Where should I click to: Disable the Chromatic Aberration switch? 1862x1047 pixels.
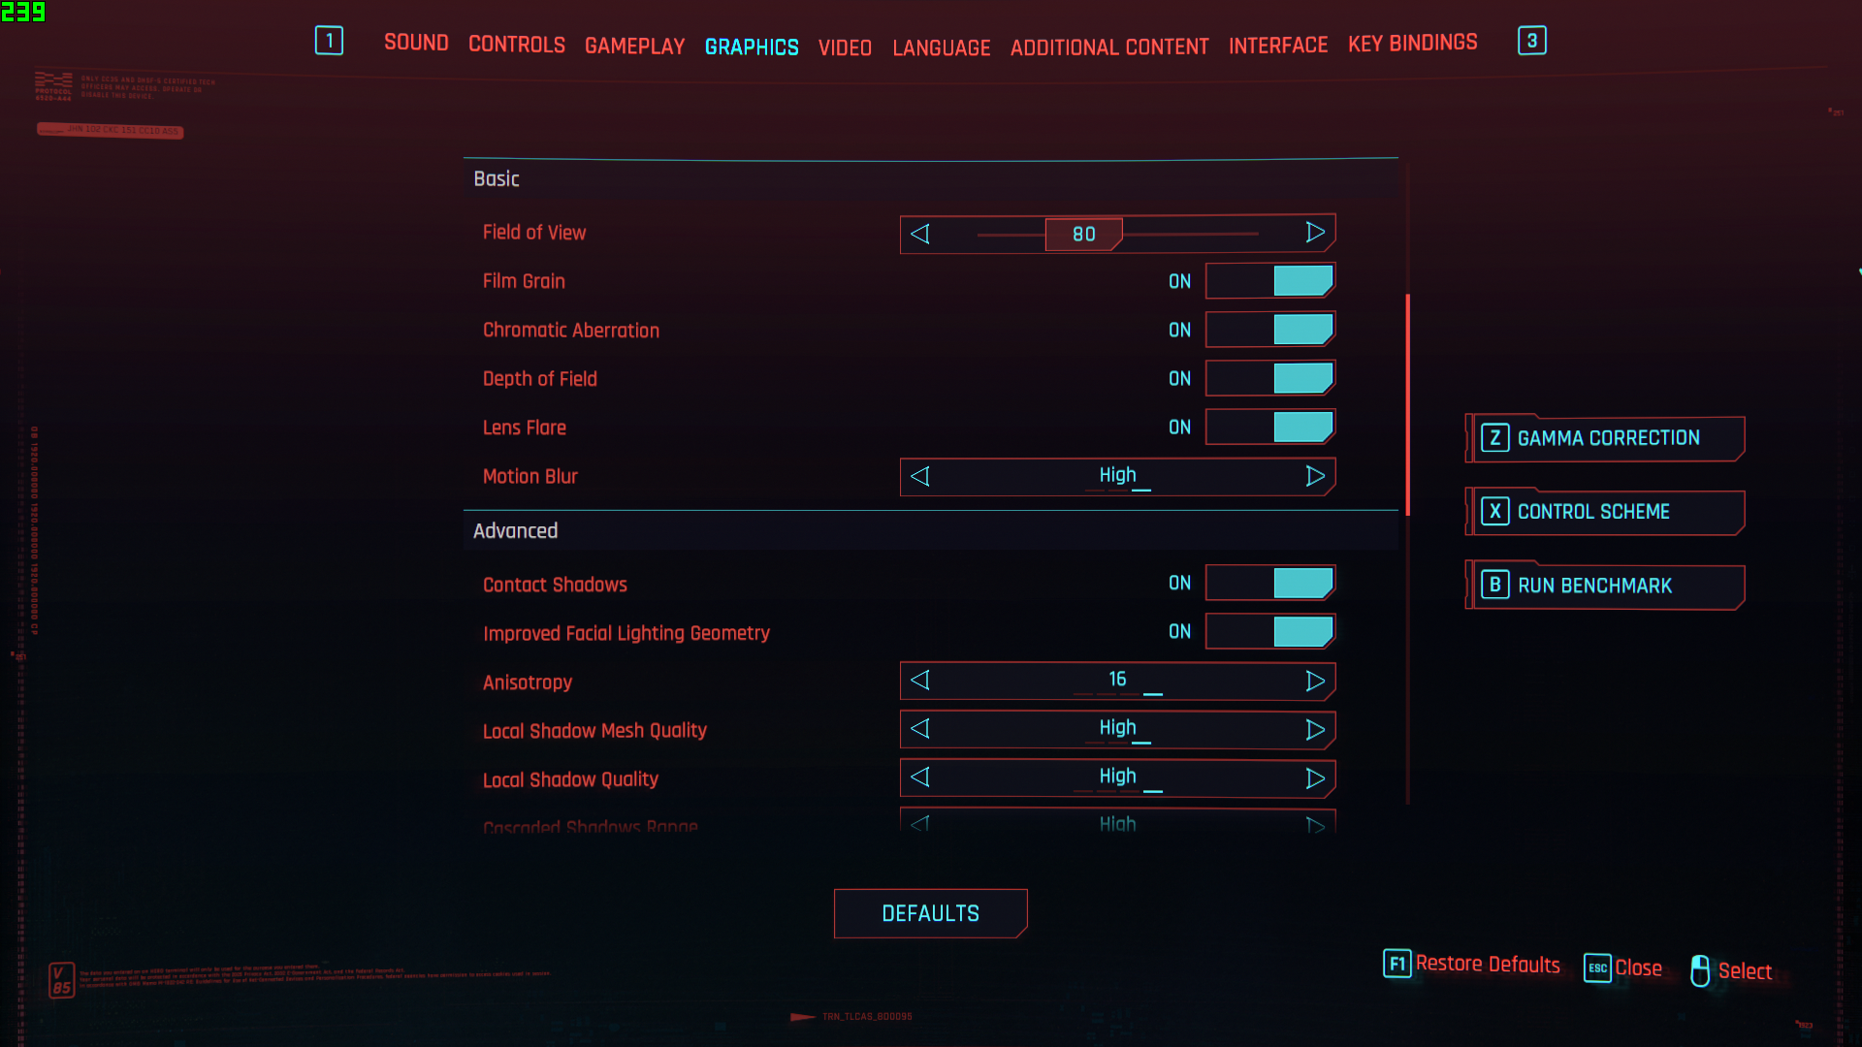point(1269,330)
